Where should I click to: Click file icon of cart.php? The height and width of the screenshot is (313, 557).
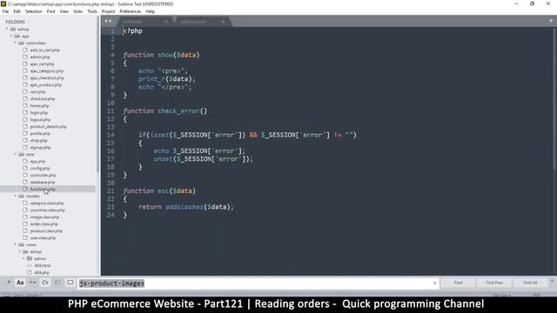pos(25,91)
